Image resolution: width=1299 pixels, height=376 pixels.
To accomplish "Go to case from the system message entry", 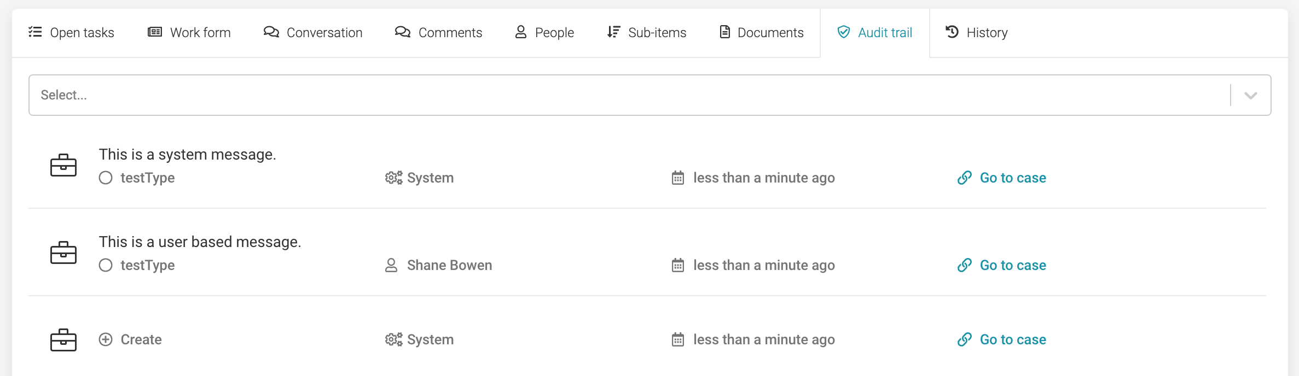I will (x=1012, y=178).
